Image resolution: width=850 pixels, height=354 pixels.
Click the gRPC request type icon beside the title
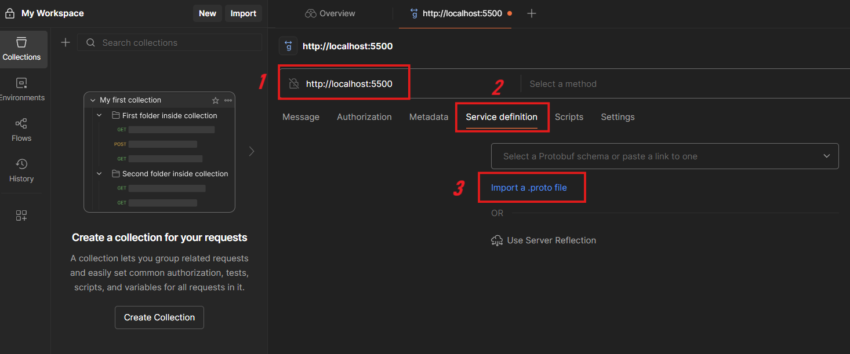pos(288,46)
